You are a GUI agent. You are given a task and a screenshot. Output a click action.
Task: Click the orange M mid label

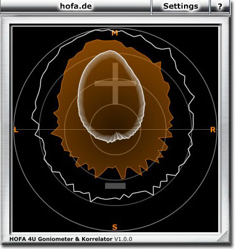[114, 33]
